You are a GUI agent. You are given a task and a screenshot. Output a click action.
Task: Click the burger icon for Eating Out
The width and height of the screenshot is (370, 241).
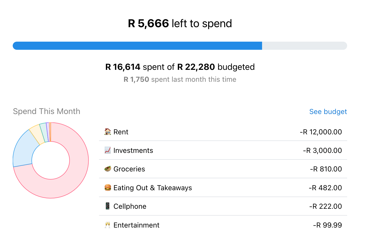click(x=108, y=187)
